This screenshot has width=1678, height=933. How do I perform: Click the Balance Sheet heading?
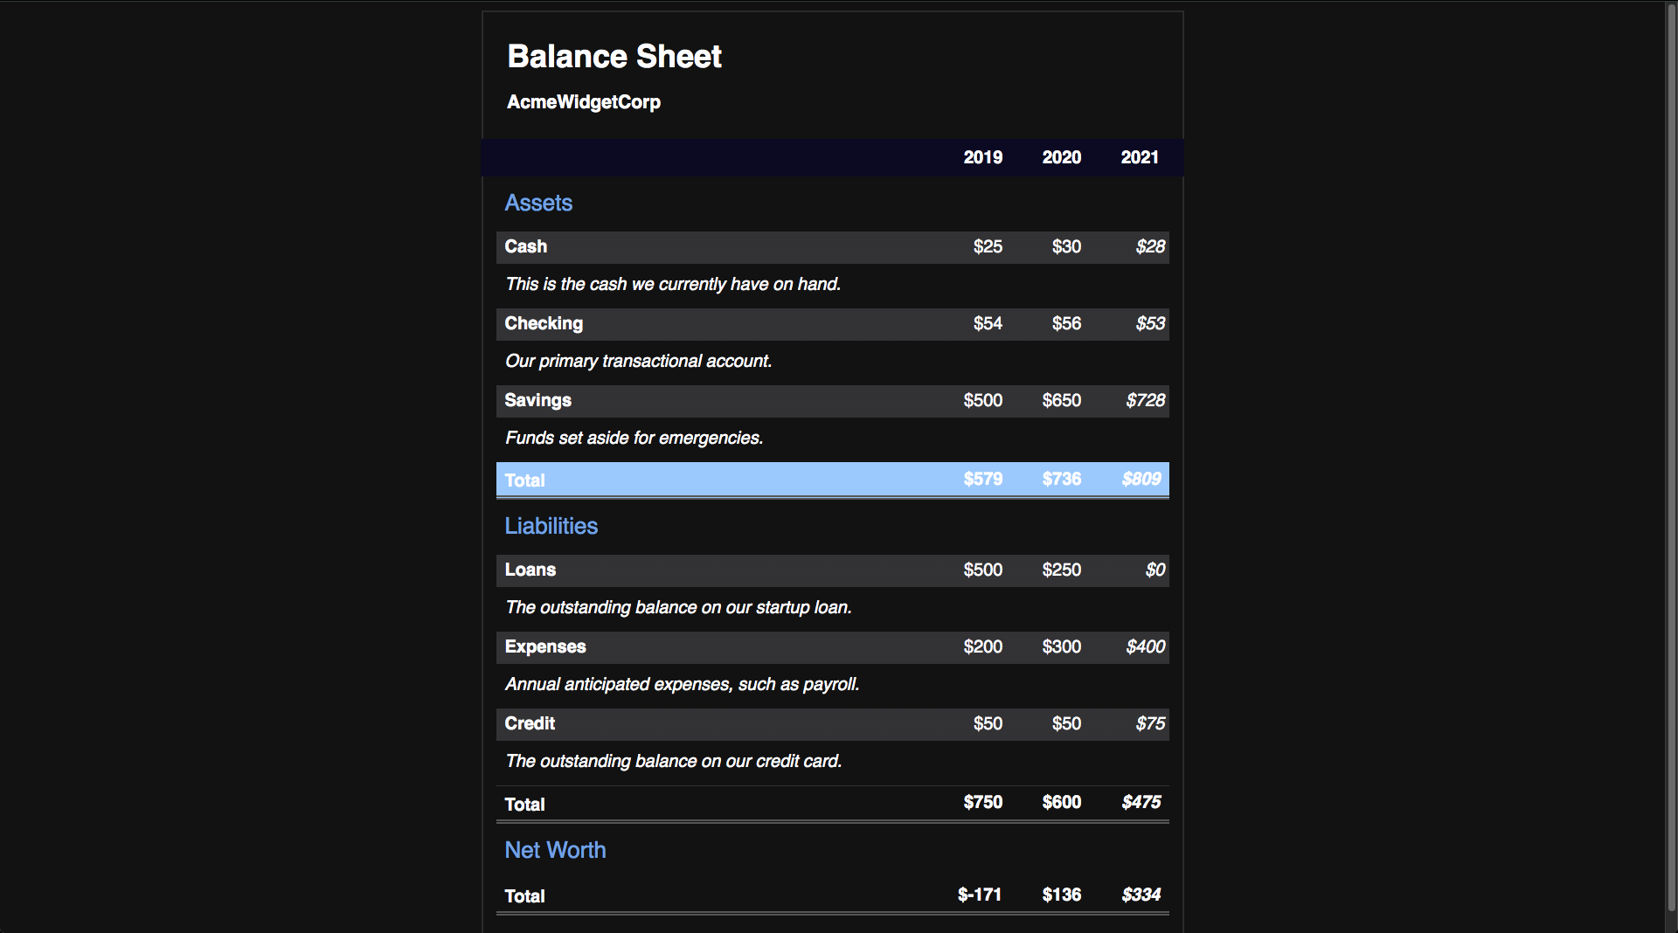[614, 57]
